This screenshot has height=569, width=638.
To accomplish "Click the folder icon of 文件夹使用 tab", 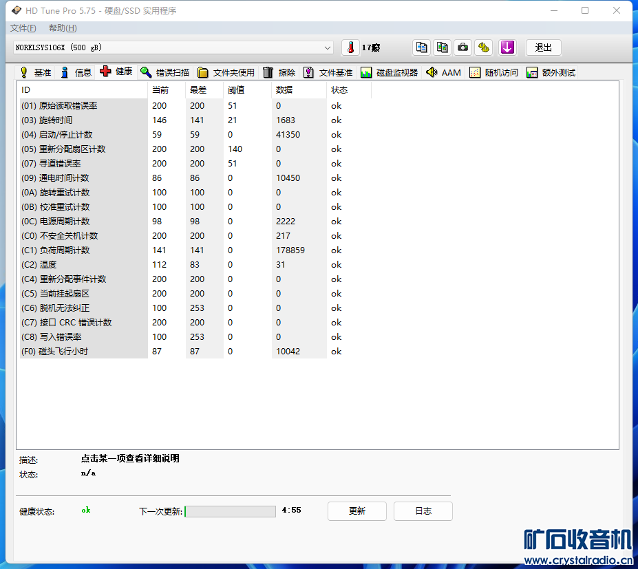I will 202,72.
